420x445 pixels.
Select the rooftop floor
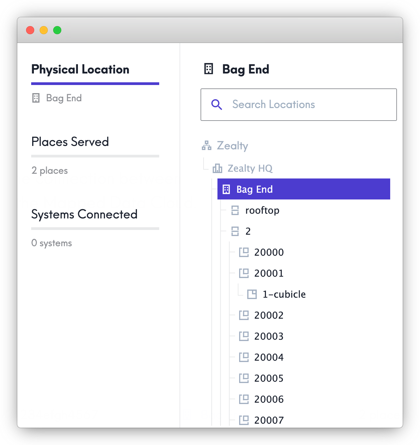point(262,210)
